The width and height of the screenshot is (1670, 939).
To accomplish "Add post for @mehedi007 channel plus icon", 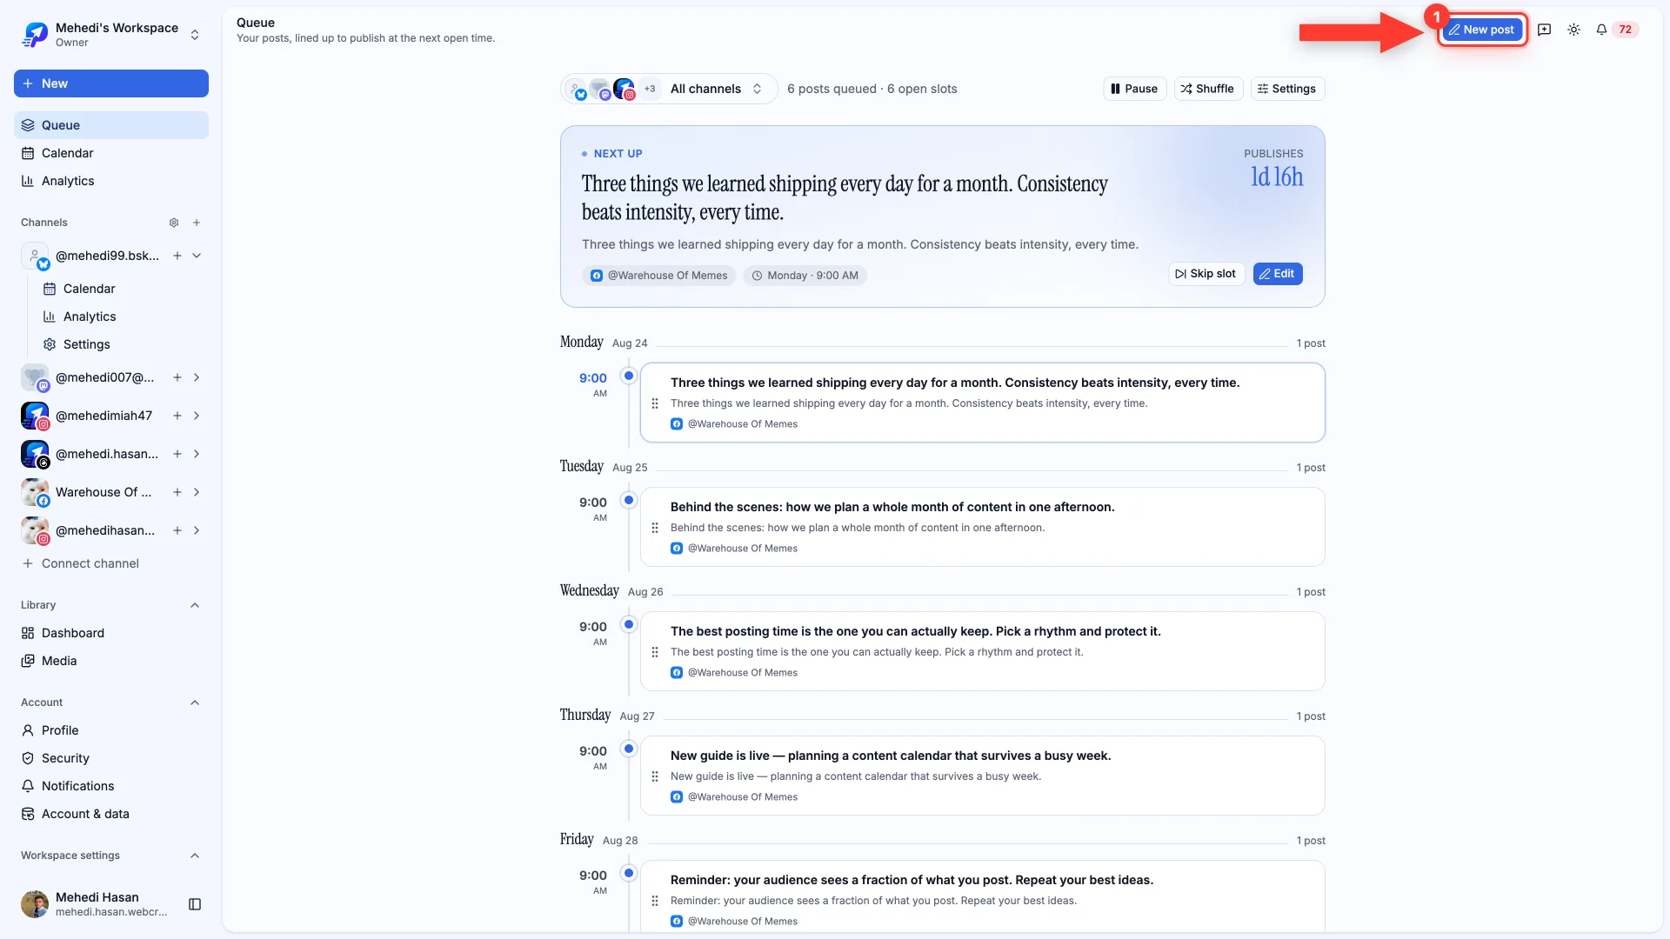I will (177, 377).
